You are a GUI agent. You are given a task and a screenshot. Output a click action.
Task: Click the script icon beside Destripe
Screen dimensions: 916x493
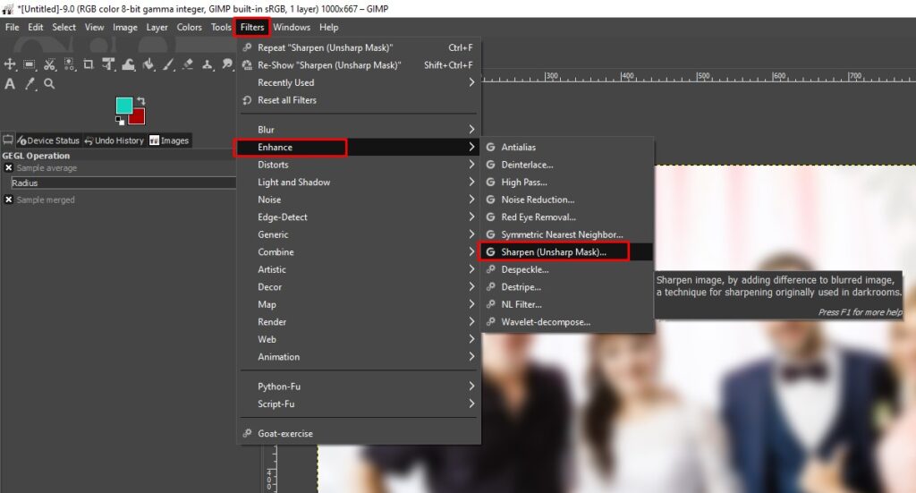tap(491, 287)
